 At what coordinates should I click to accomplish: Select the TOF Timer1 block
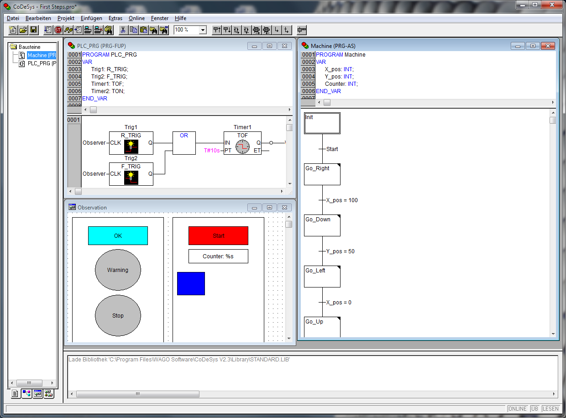pos(242,143)
